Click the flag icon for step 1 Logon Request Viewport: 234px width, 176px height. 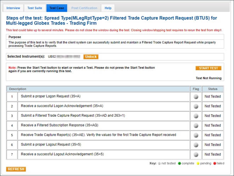pos(196,97)
